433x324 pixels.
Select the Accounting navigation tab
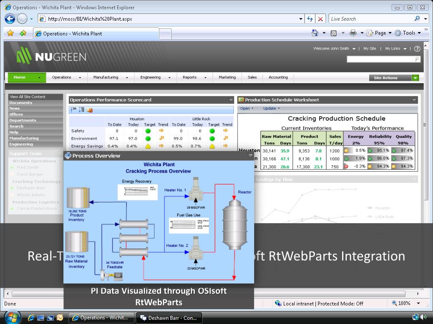pyautogui.click(x=278, y=78)
